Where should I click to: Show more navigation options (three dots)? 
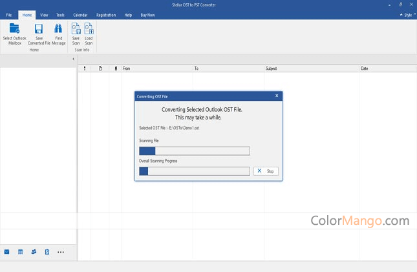click(x=61, y=252)
